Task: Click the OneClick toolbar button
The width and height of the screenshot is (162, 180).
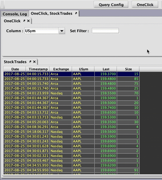Action: tap(145, 5)
